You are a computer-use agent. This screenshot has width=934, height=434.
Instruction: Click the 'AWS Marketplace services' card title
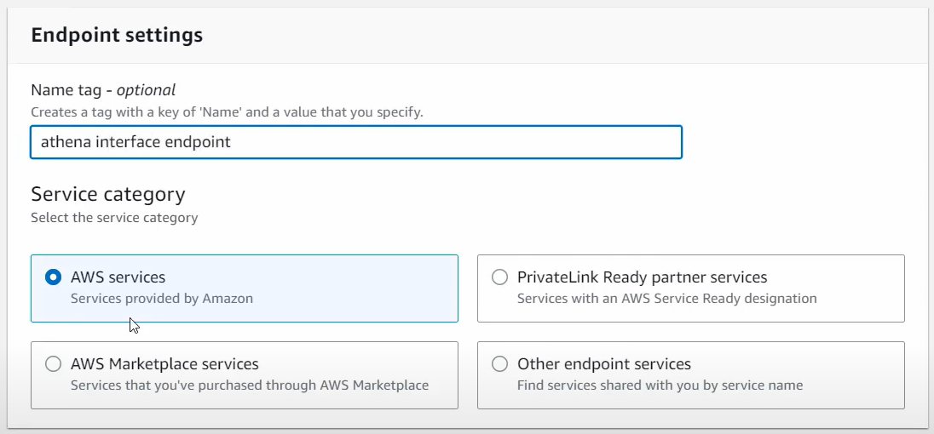164,364
